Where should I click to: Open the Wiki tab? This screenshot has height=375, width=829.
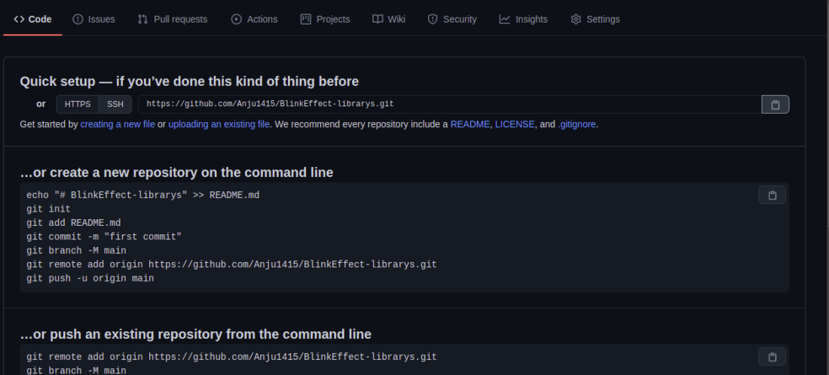389,19
